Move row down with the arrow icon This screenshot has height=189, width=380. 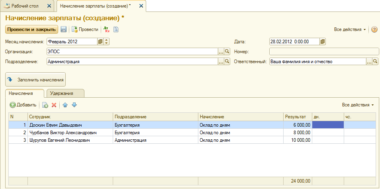[x=74, y=105]
